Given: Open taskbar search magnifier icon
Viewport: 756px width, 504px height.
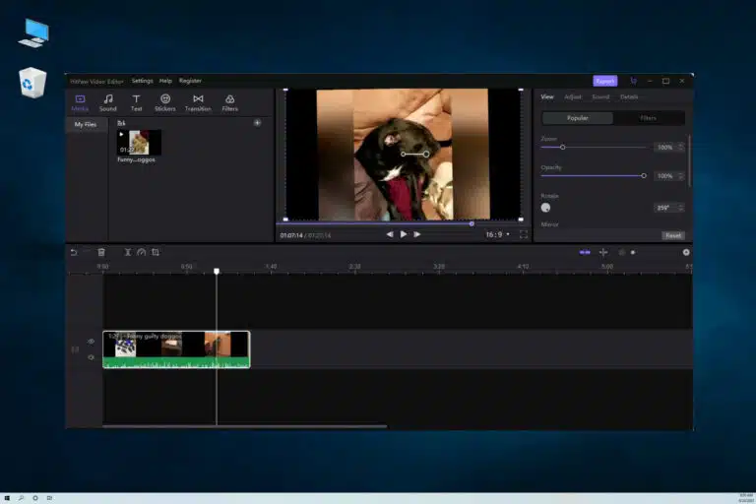Looking at the screenshot, I should 21,498.
